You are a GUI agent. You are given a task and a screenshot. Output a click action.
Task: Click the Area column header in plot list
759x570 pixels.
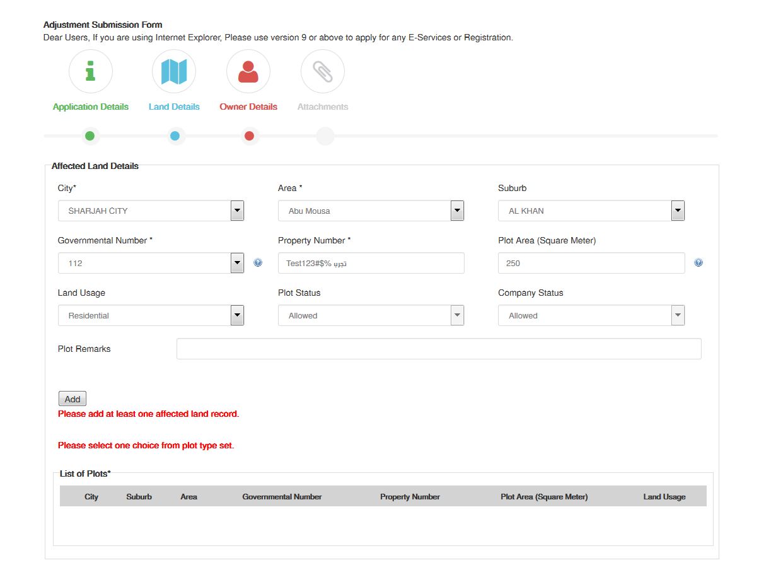click(x=188, y=497)
